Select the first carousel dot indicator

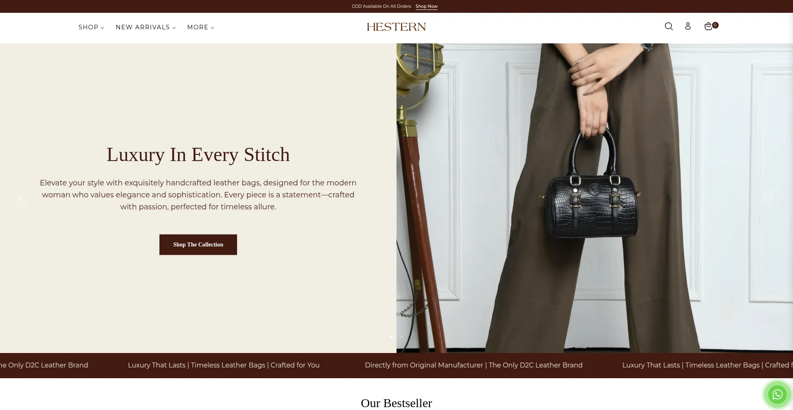pyautogui.click(x=391, y=337)
